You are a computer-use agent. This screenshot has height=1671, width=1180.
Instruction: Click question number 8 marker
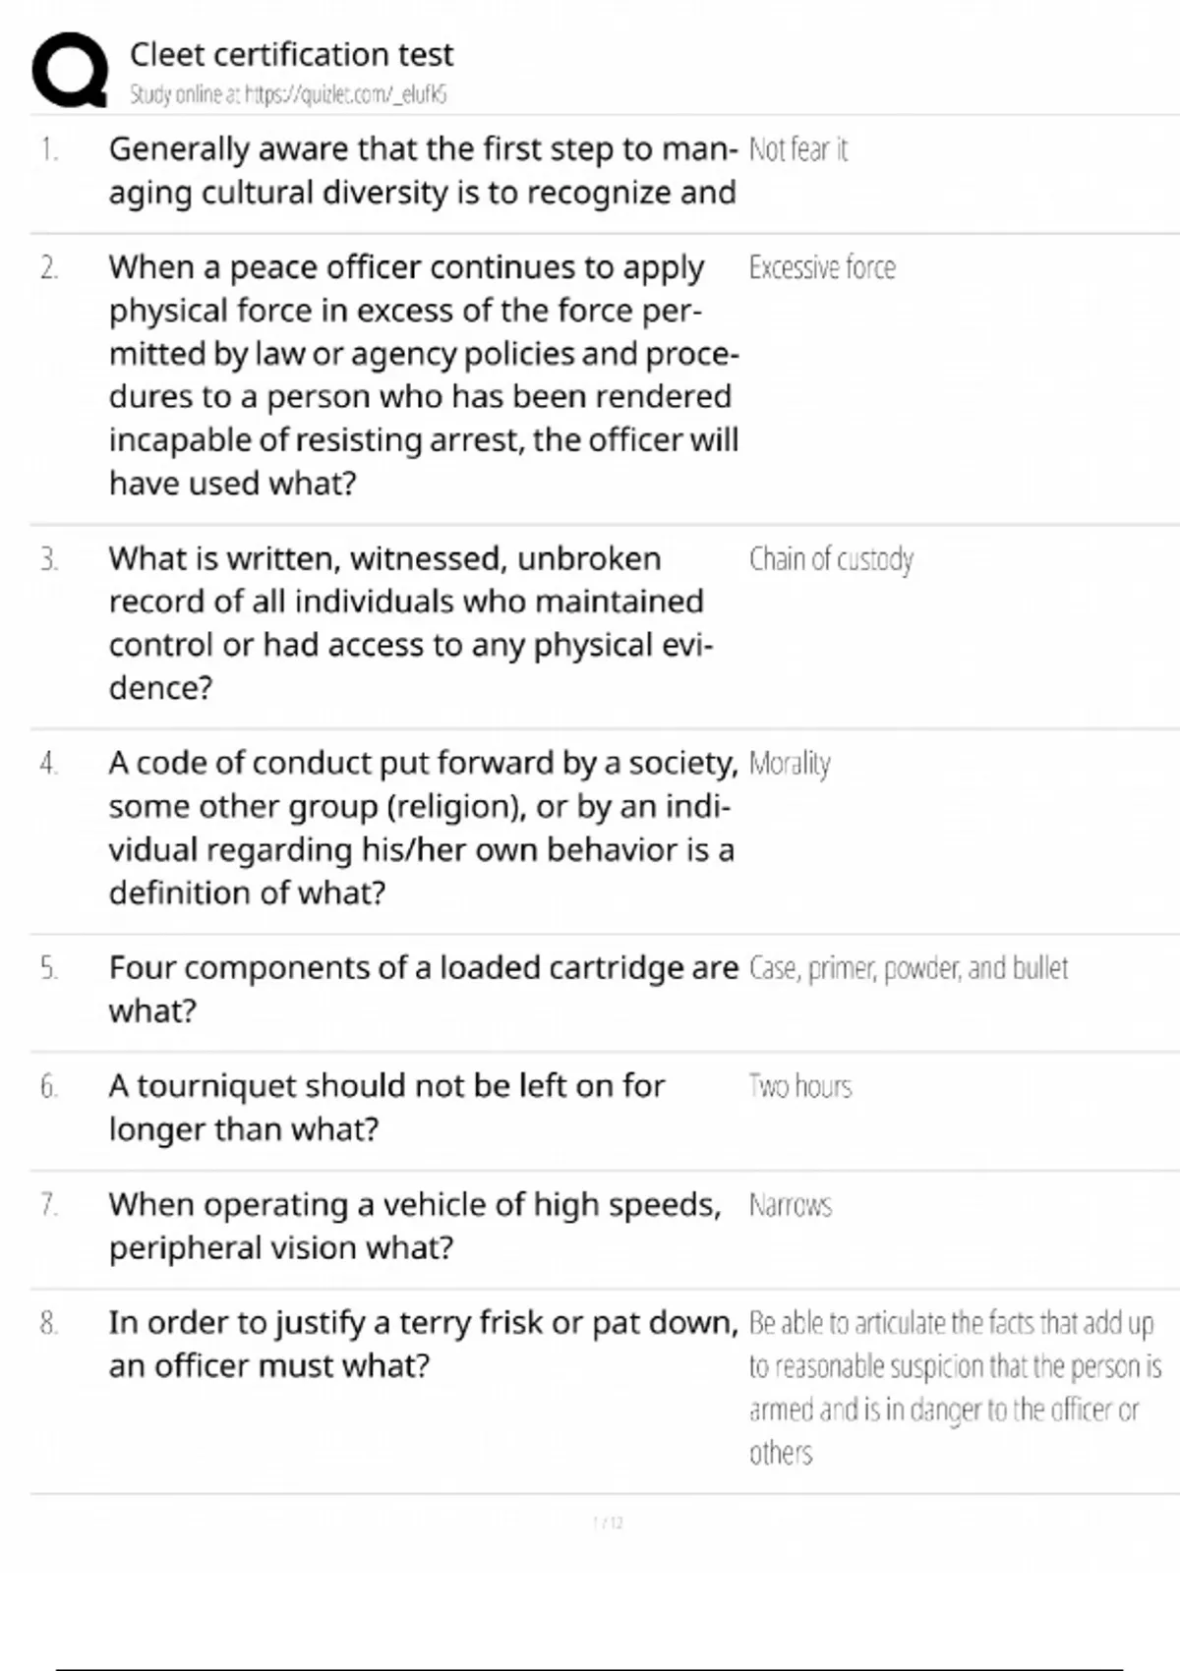pos(49,1323)
